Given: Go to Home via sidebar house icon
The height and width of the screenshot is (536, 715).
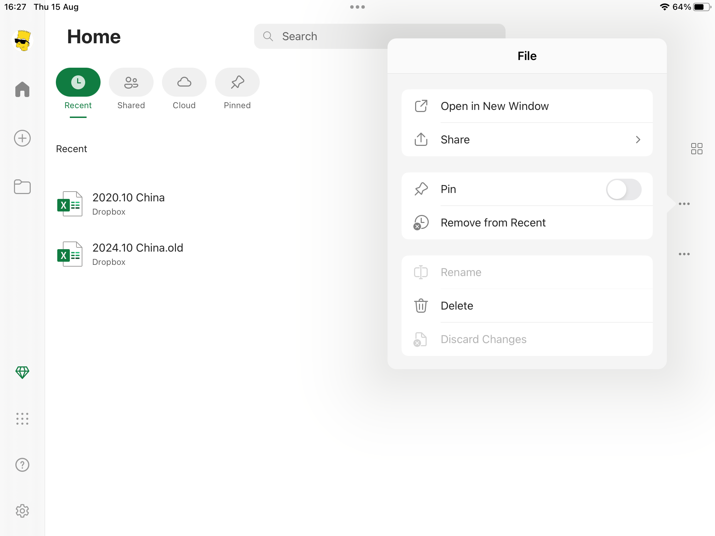Looking at the screenshot, I should pyautogui.click(x=22, y=89).
